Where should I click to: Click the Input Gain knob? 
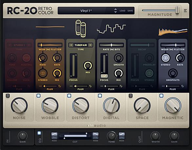coord(23,136)
